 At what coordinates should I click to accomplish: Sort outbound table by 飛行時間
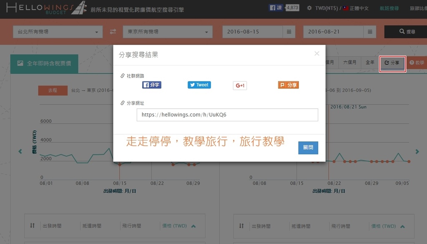[x=132, y=226]
